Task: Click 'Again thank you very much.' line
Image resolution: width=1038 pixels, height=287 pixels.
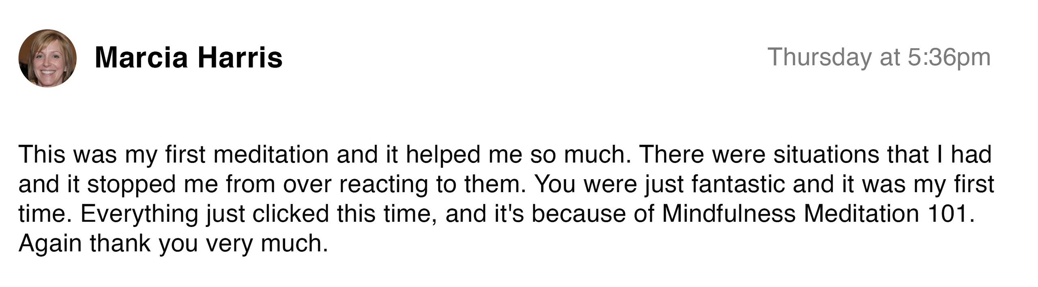Action: tap(173, 244)
